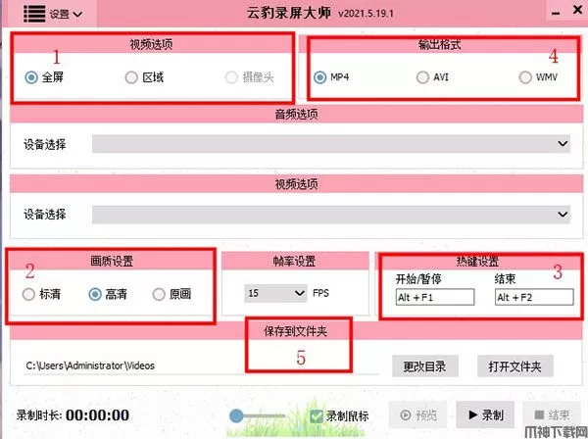Click the 开始/暂停 hotkey field
This screenshot has height=439, width=588.
[435, 297]
